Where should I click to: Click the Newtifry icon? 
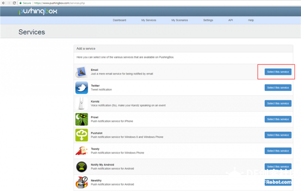81,182
